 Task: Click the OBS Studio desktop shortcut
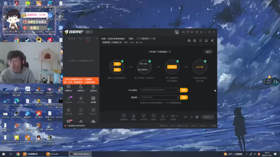point(16,115)
